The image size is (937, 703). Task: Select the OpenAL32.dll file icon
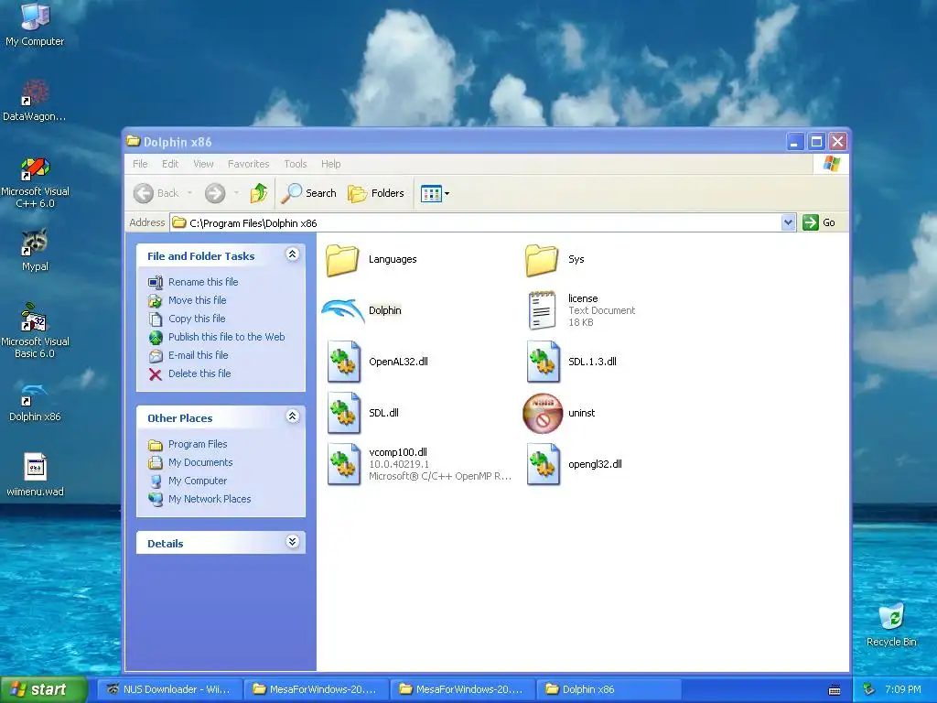[x=344, y=362]
